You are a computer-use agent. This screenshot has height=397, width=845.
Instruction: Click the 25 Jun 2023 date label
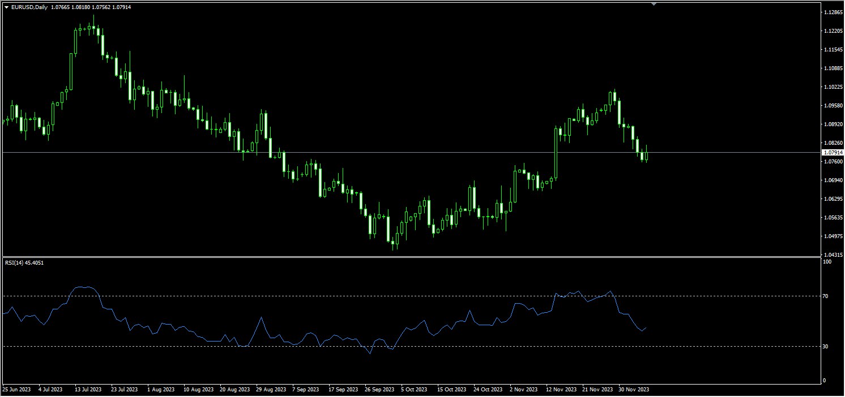[x=16, y=390]
